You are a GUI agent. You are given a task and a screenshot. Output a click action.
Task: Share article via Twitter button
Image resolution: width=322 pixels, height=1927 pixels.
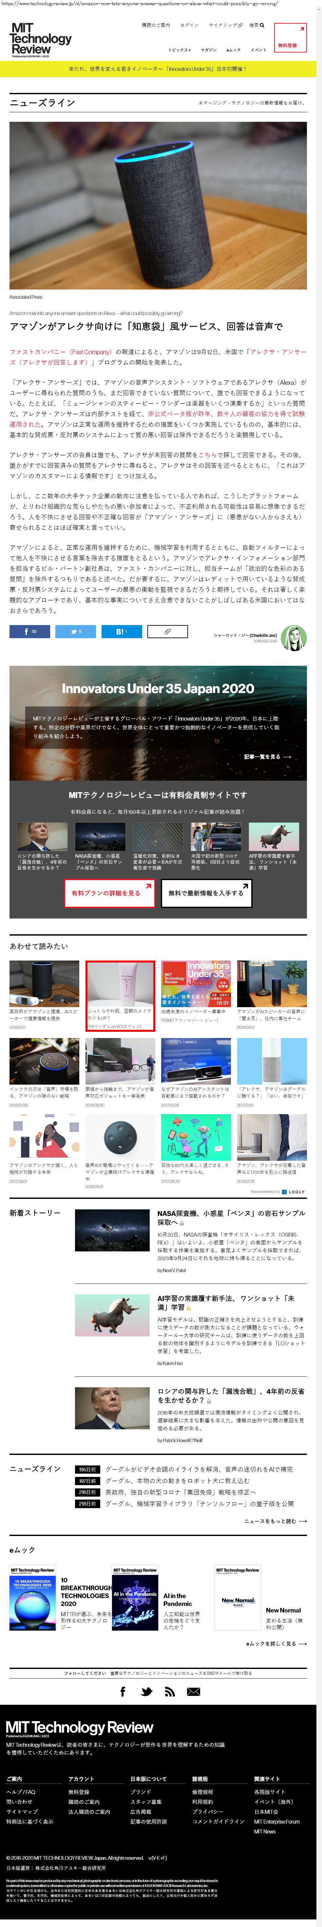[x=75, y=631]
